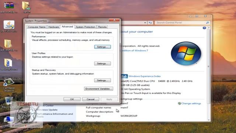The height and width of the screenshot is (133, 236).
Task: Click the '(3.25 GB usable)' memory text
Action: [x=140, y=85]
